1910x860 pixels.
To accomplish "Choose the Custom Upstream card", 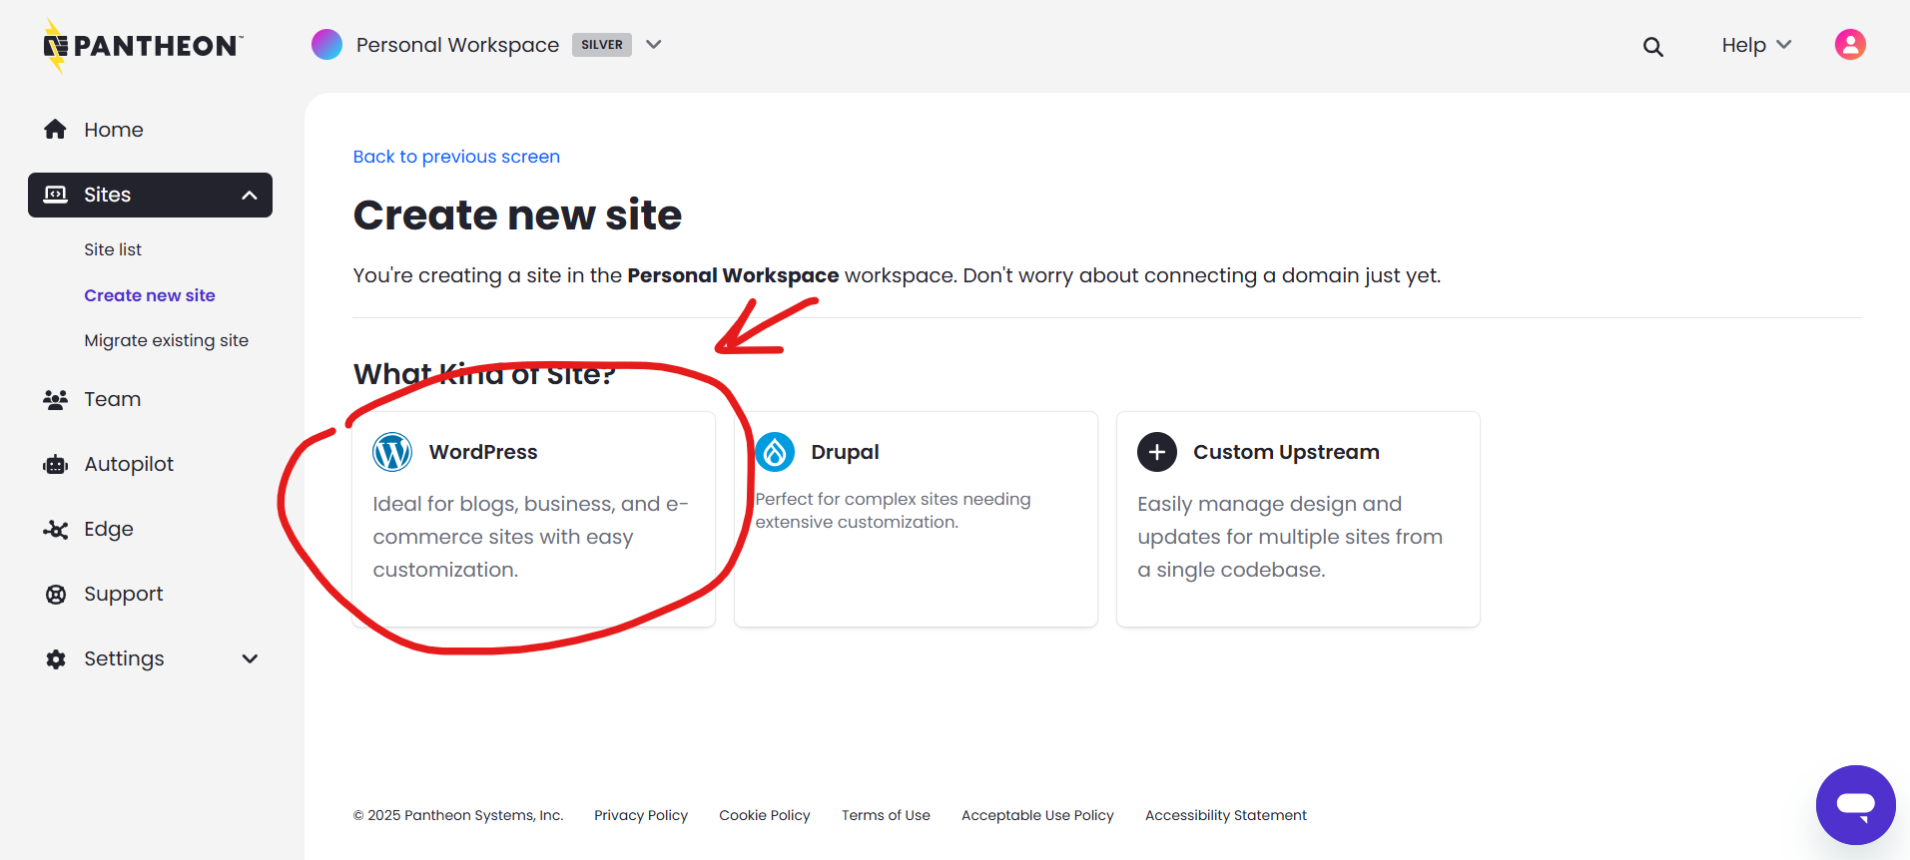I will tap(1298, 519).
